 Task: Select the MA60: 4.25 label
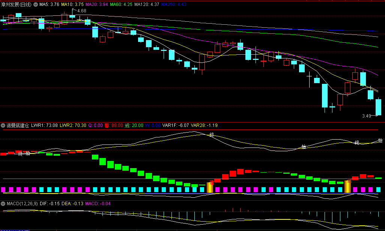point(121,4)
